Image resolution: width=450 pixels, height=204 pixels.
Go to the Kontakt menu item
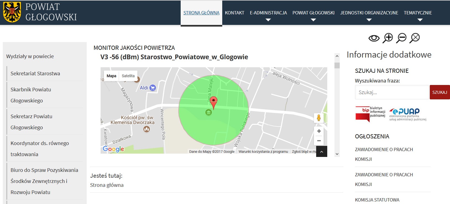pyautogui.click(x=234, y=13)
